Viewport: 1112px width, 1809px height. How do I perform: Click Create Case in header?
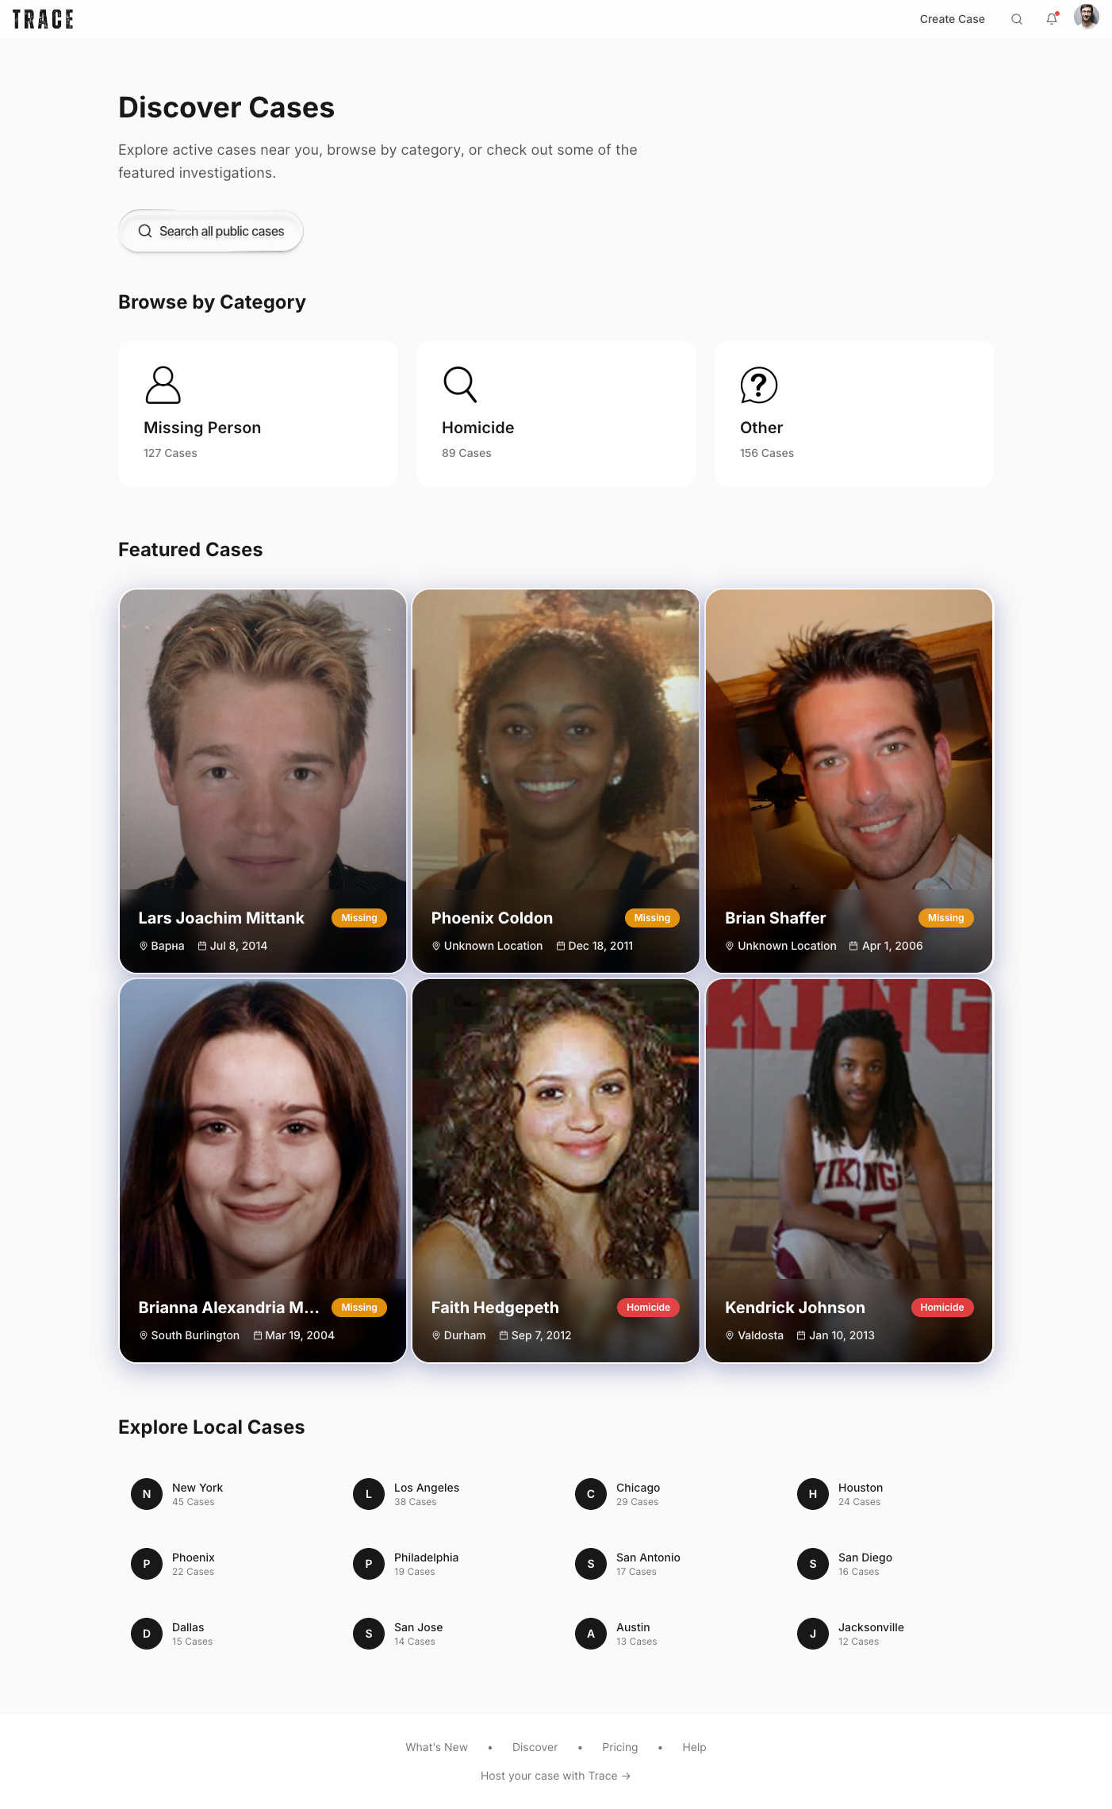tap(952, 19)
